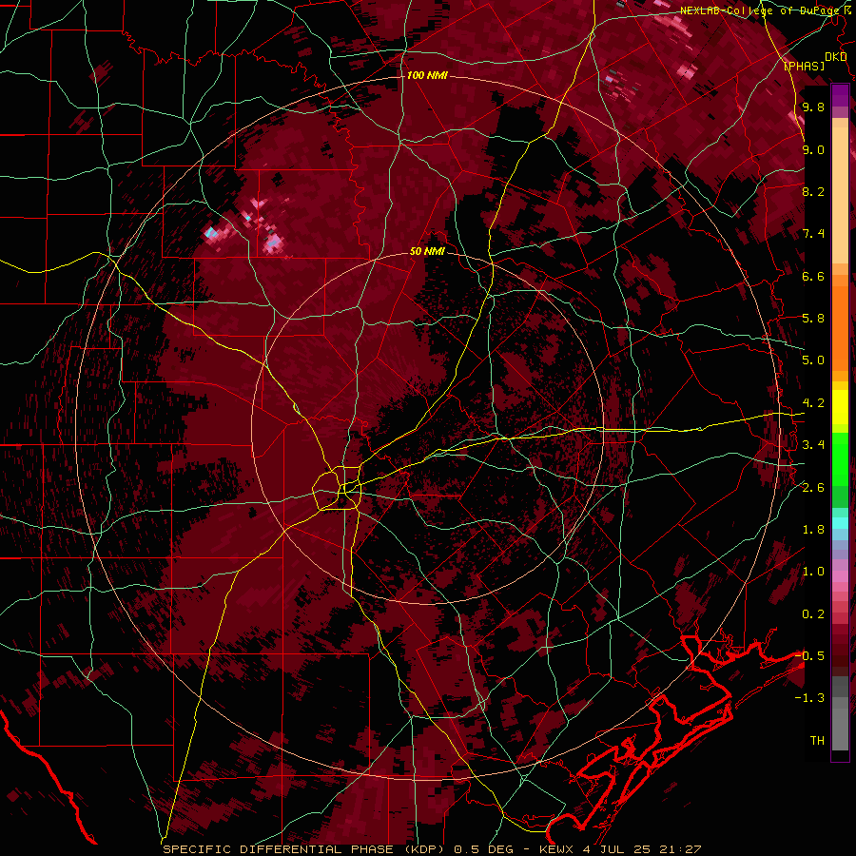Pick the purple swatch atop the color bar
This screenshot has height=856, width=856.
840,94
